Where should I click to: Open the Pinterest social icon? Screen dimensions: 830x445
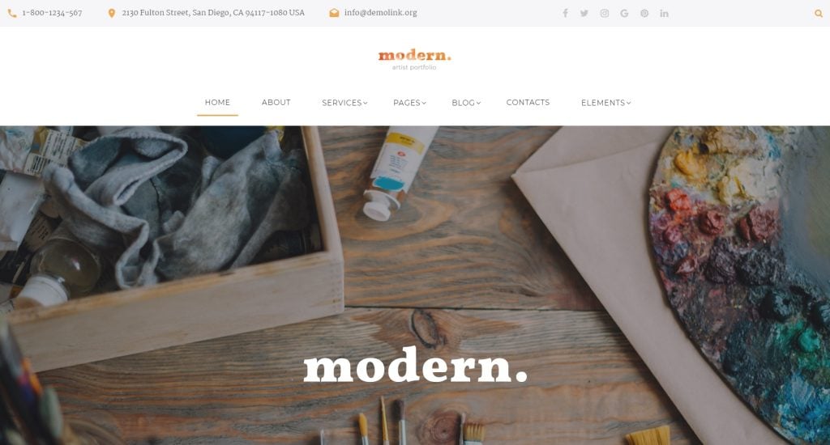[x=644, y=13]
